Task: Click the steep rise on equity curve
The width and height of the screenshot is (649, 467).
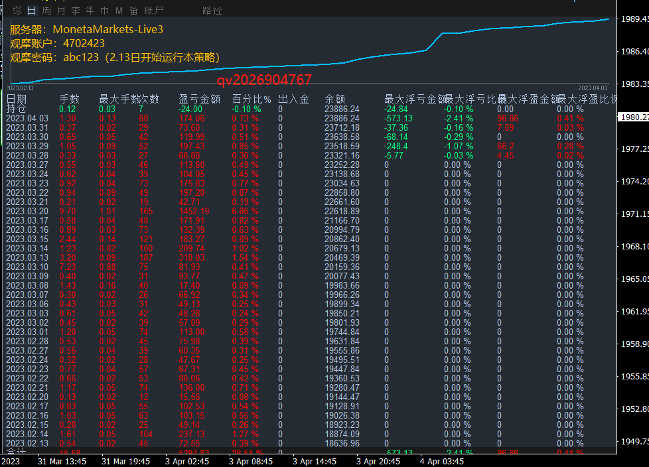Action: coord(434,42)
